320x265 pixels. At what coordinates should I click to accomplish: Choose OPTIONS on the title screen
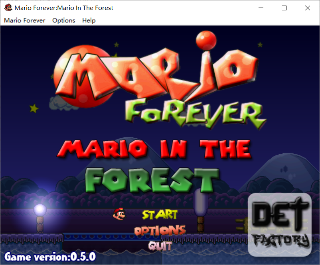(160, 230)
